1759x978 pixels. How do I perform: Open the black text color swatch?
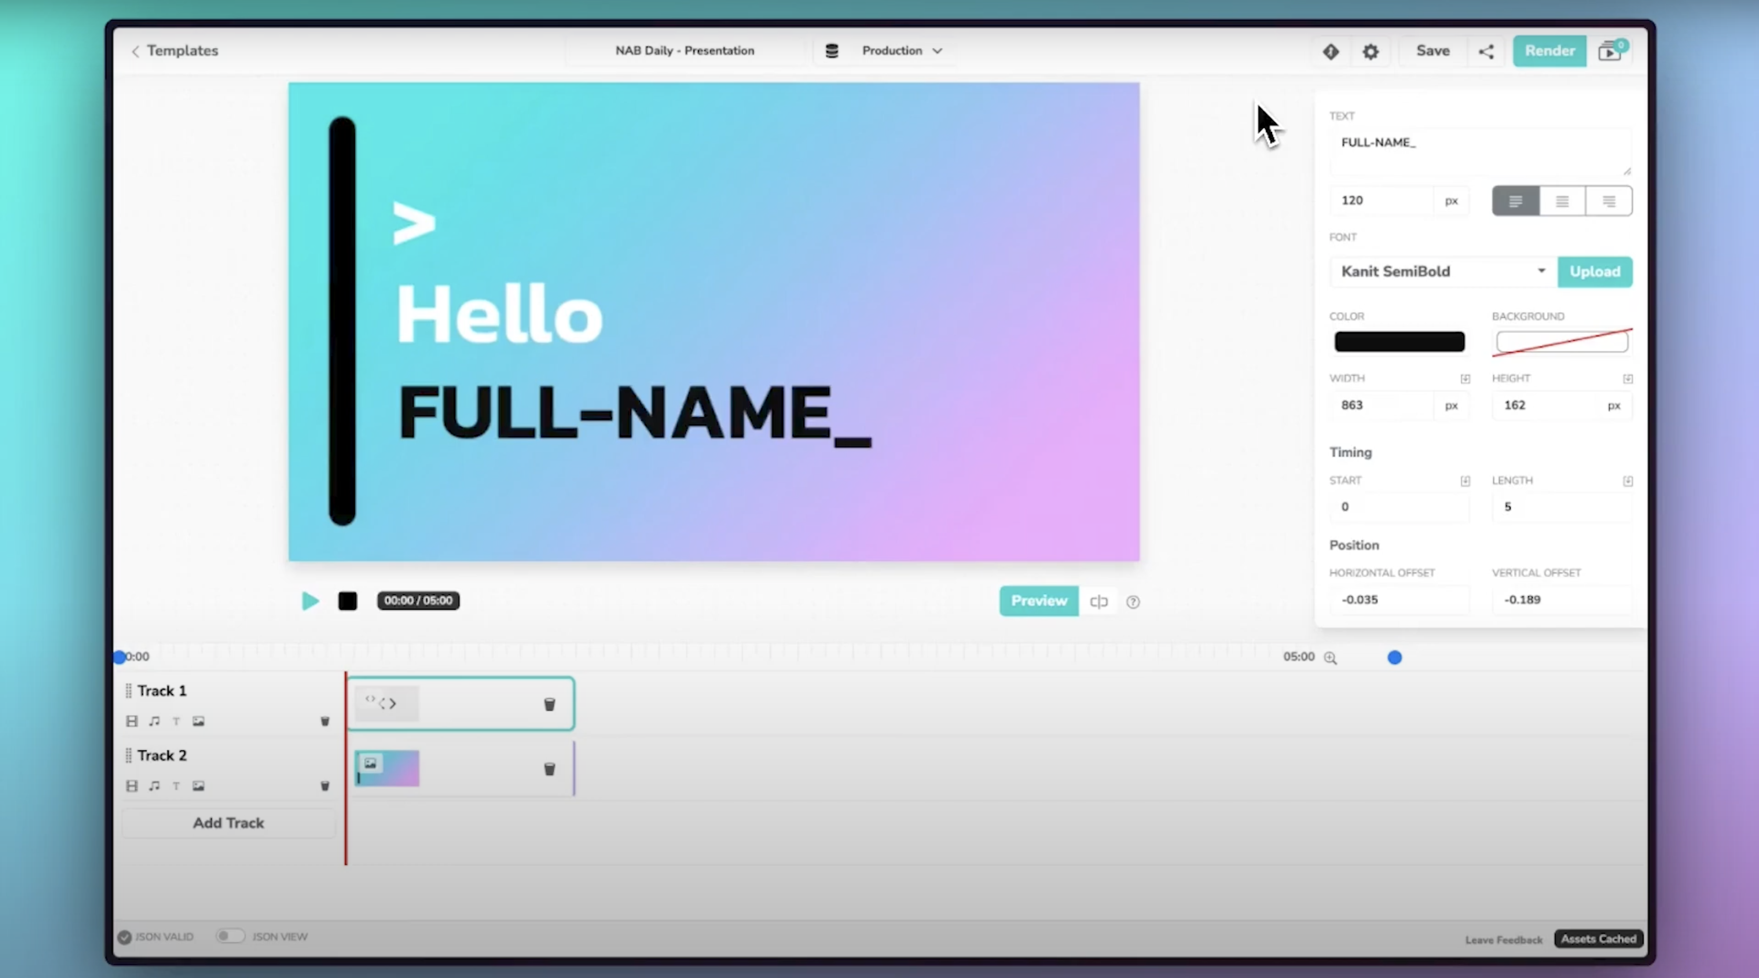click(1399, 341)
